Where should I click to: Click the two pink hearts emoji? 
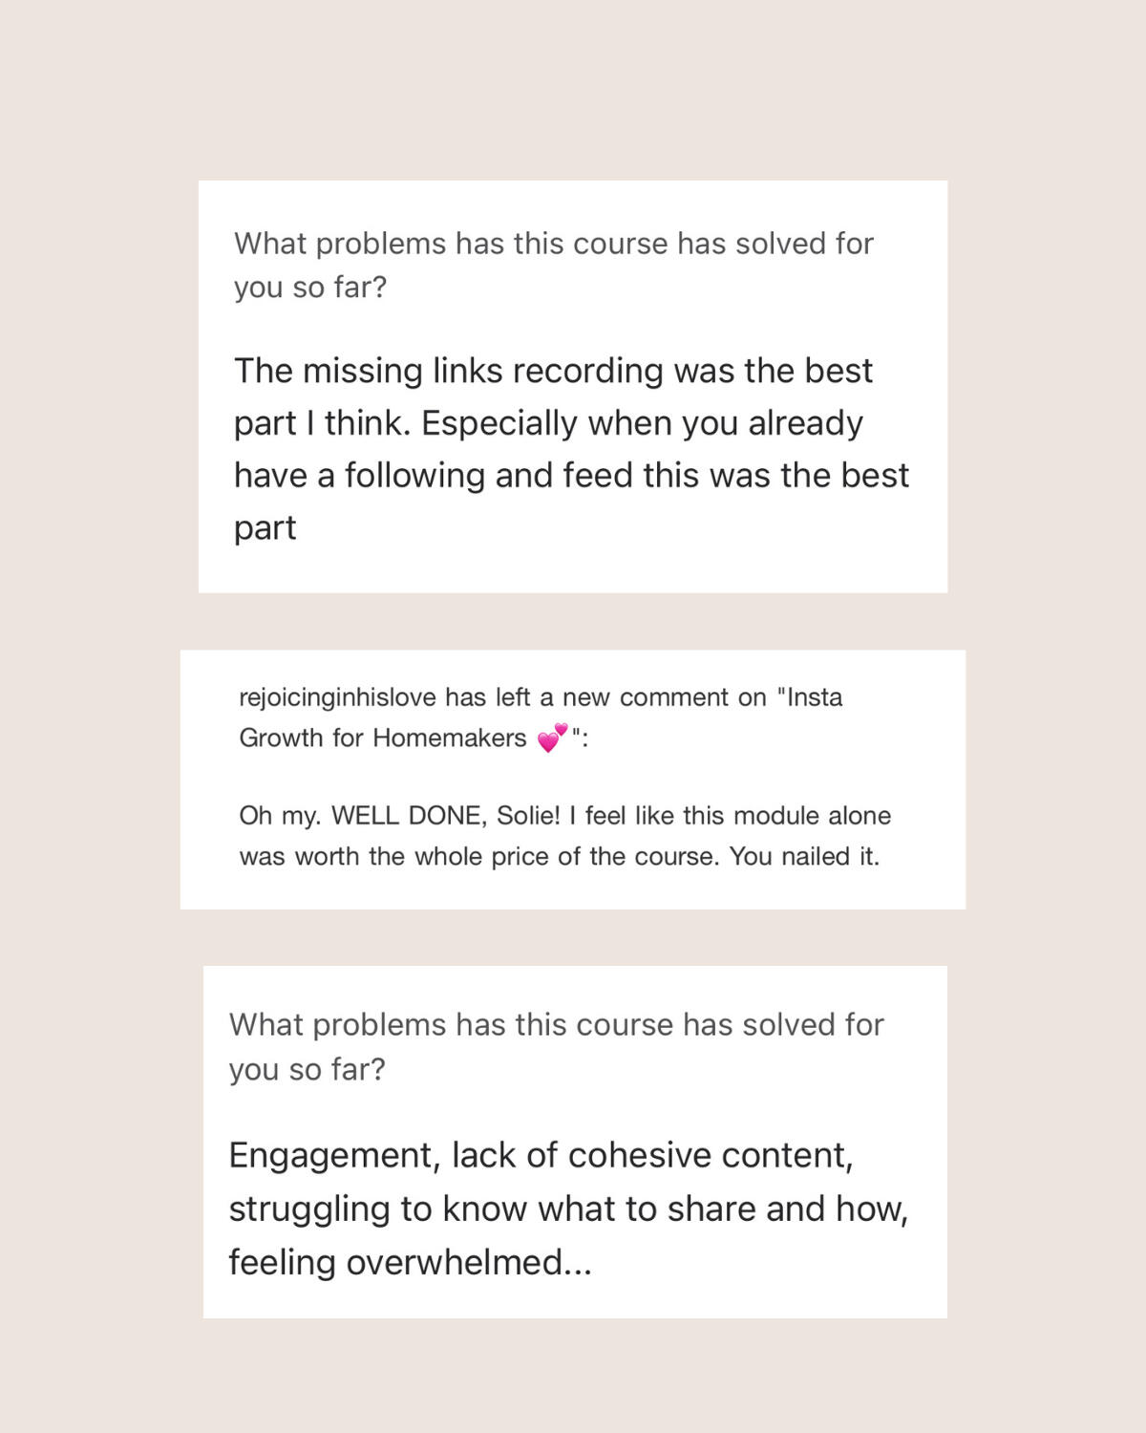[553, 738]
